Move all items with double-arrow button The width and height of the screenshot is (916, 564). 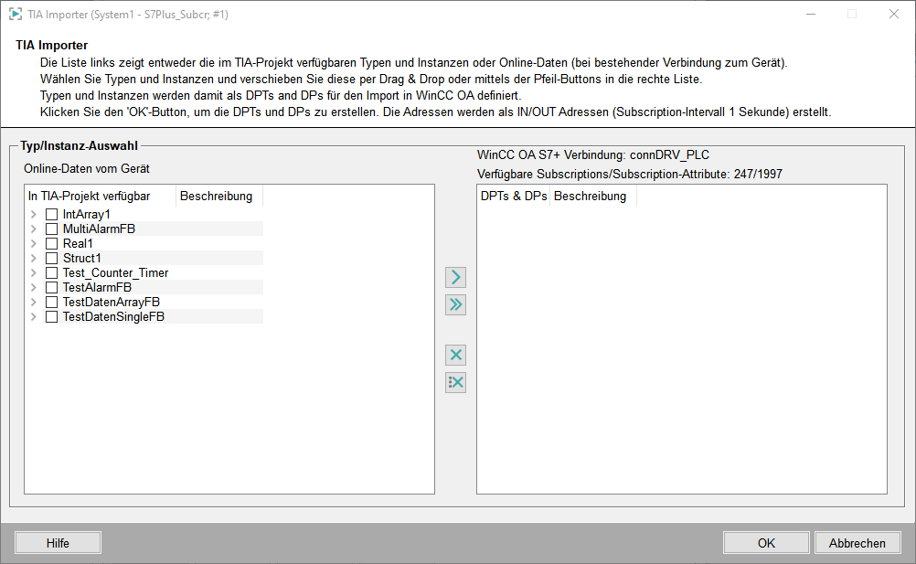click(x=455, y=304)
